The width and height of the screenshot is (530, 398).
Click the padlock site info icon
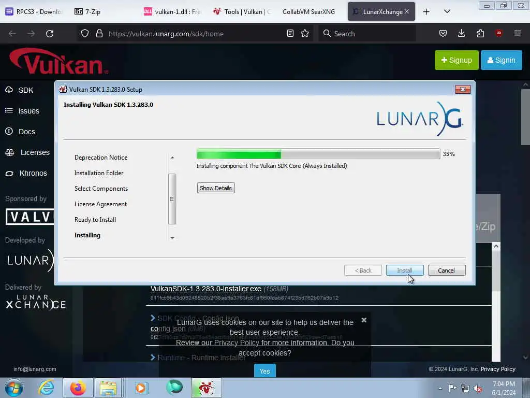[99, 34]
